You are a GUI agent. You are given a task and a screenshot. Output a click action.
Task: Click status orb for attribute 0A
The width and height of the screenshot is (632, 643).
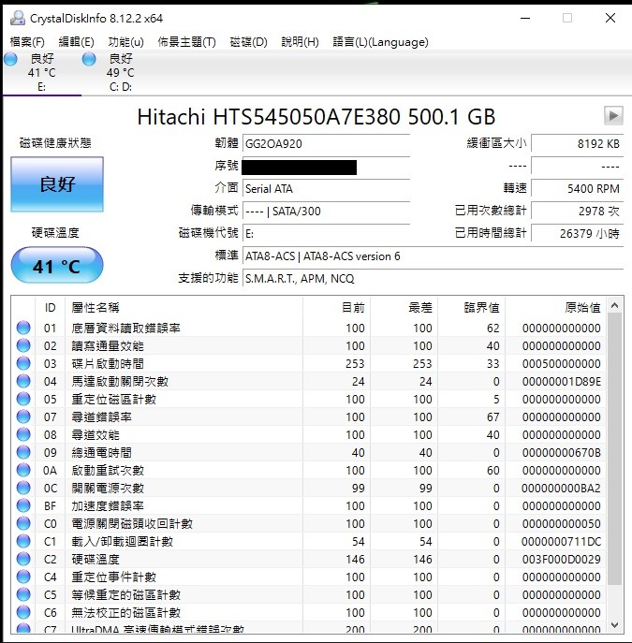[23, 470]
